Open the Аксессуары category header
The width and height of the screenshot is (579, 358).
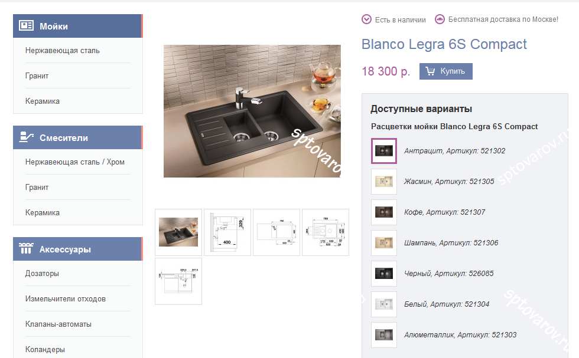77,249
